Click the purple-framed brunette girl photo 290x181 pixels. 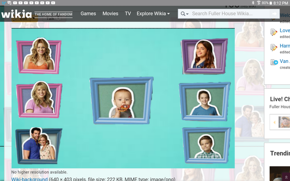coord(204,56)
